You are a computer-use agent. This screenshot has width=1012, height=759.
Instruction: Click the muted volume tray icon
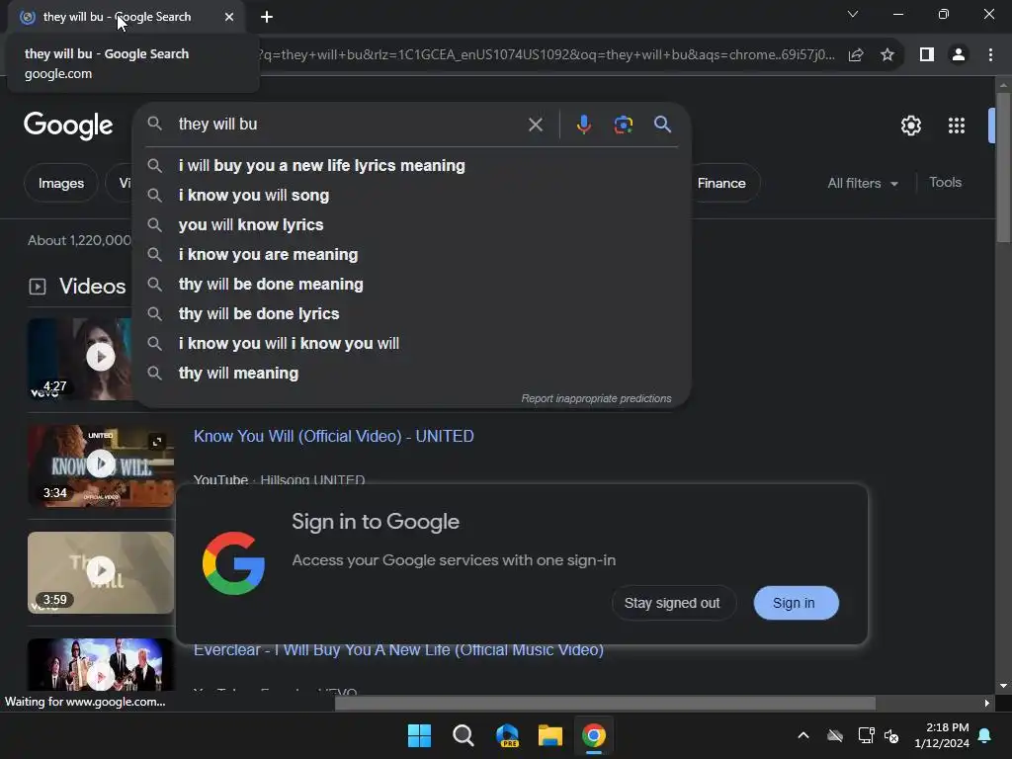(892, 735)
